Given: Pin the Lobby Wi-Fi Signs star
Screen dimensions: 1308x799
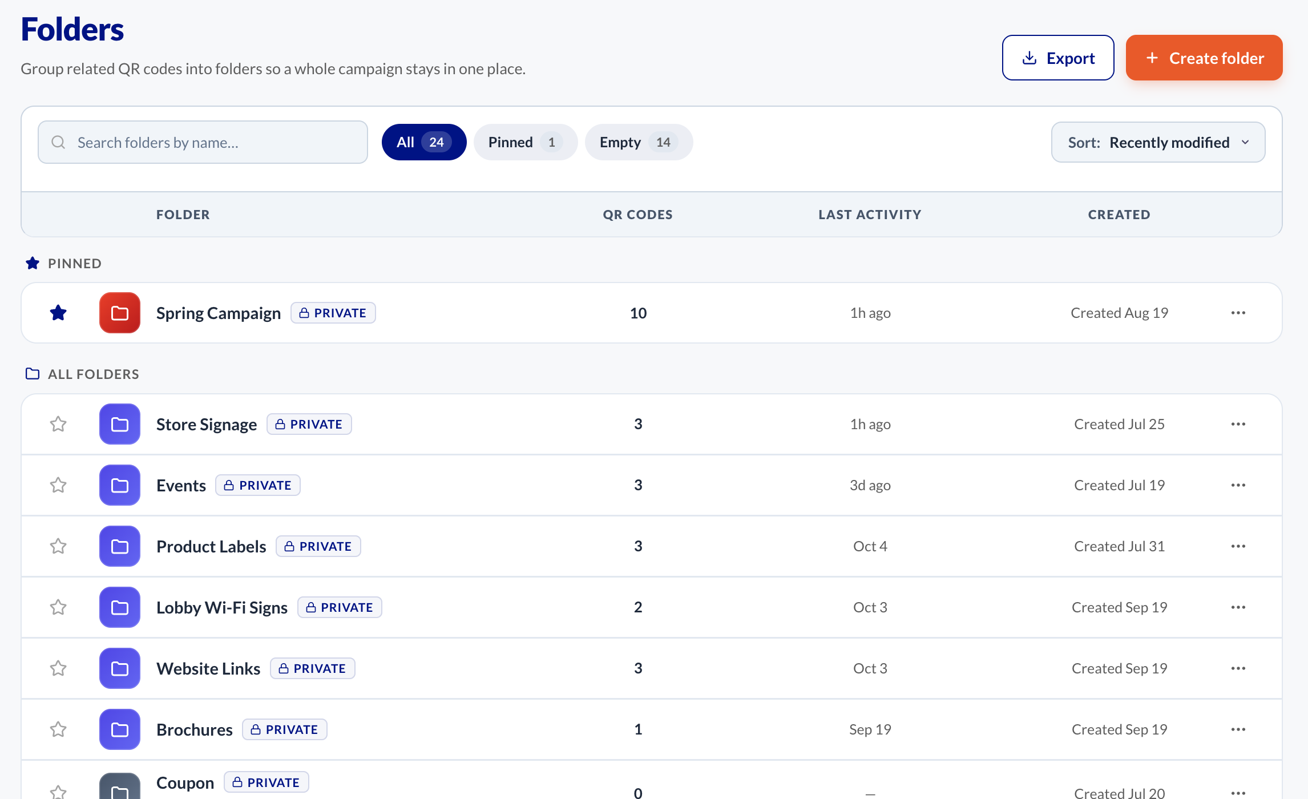Looking at the screenshot, I should 58,607.
